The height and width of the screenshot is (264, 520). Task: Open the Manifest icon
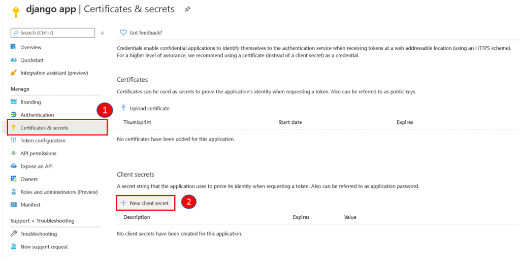[14, 205]
